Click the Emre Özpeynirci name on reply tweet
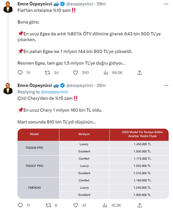Image resolution: width=173 pixels, height=212 pixels. pyautogui.click(x=35, y=86)
